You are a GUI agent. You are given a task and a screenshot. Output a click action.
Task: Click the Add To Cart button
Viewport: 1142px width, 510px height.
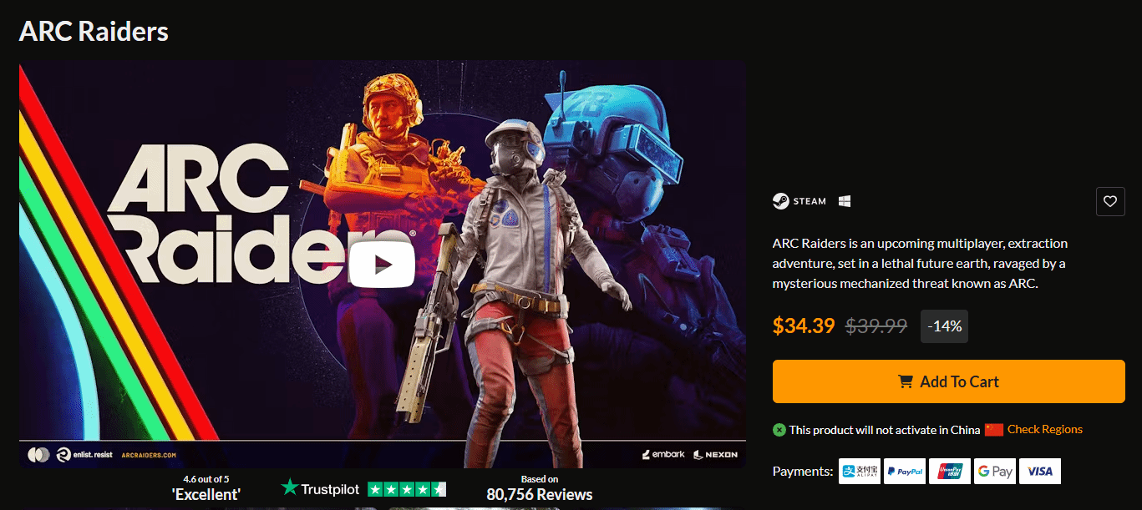click(x=948, y=381)
